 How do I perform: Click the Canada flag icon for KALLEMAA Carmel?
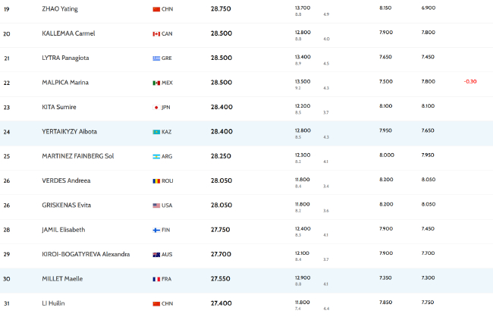point(156,34)
